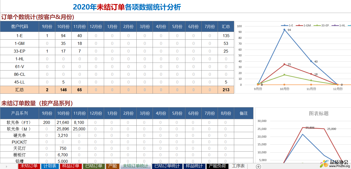
Task: Select the 135 total for 1-E
Action: point(226,36)
